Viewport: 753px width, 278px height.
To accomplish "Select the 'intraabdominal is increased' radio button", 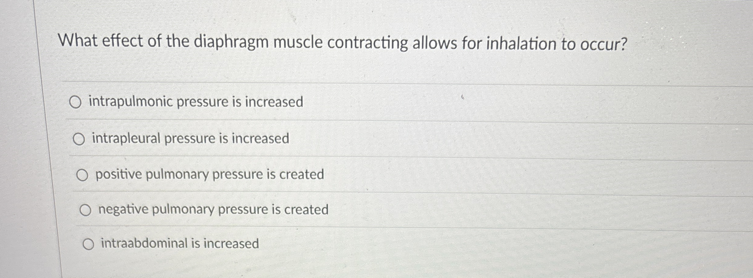I will (89, 244).
